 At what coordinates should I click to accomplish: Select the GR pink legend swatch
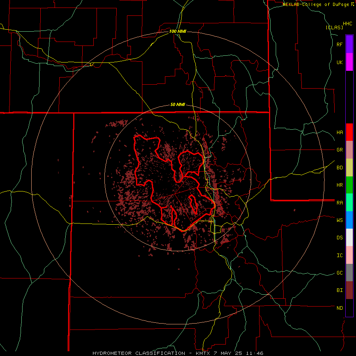[349, 150]
